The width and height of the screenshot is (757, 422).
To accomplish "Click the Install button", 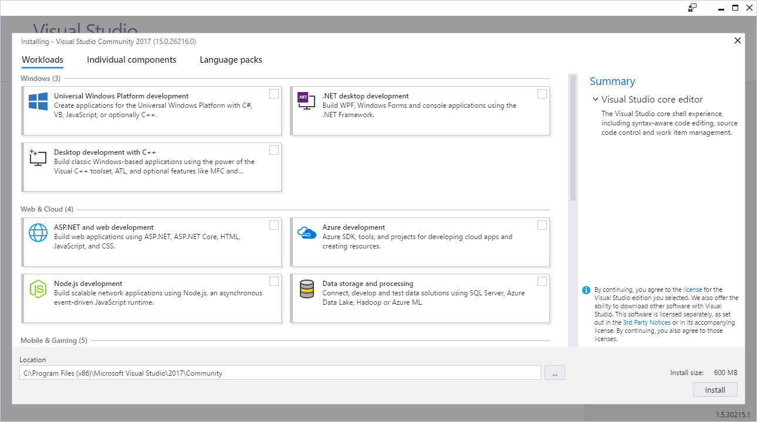I will [x=715, y=389].
